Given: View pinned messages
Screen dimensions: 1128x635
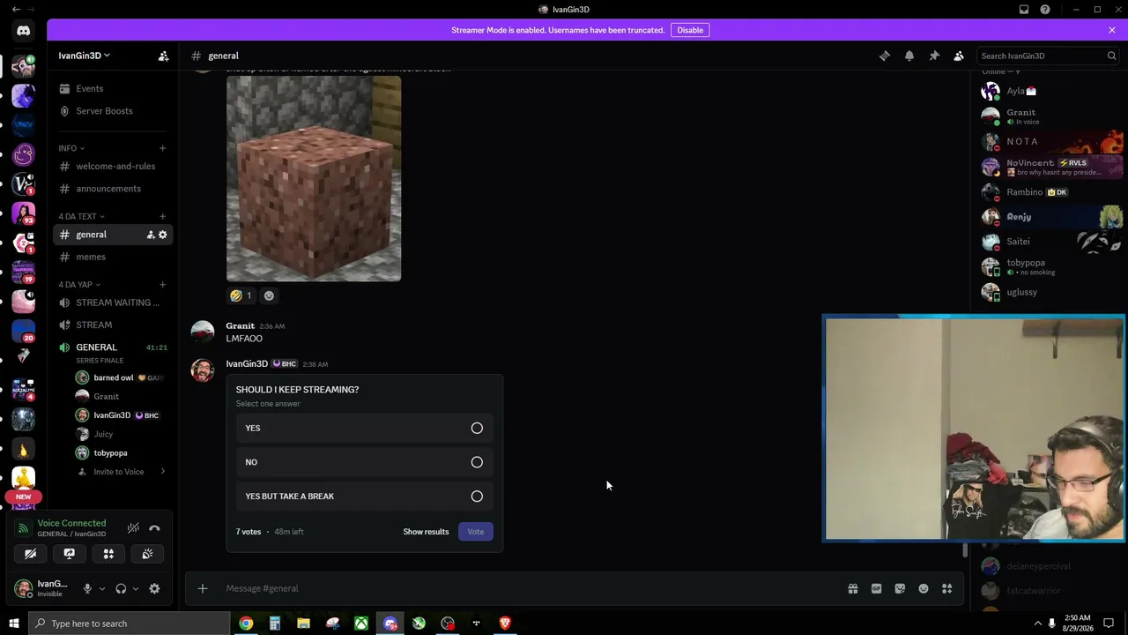Looking at the screenshot, I should [934, 56].
